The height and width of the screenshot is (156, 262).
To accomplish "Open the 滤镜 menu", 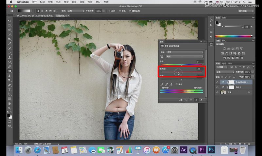I will coord(82,2).
